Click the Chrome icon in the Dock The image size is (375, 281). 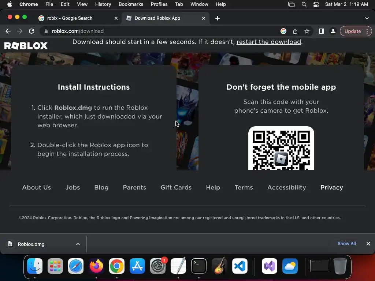tap(117, 266)
